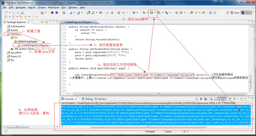Open the MyEclipse menu
Screen dimensions: 256x136
(x=54, y=7)
